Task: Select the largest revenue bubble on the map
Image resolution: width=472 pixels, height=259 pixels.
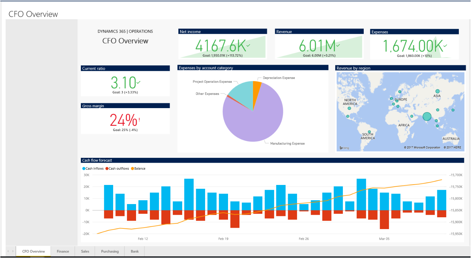Action: 427,117
